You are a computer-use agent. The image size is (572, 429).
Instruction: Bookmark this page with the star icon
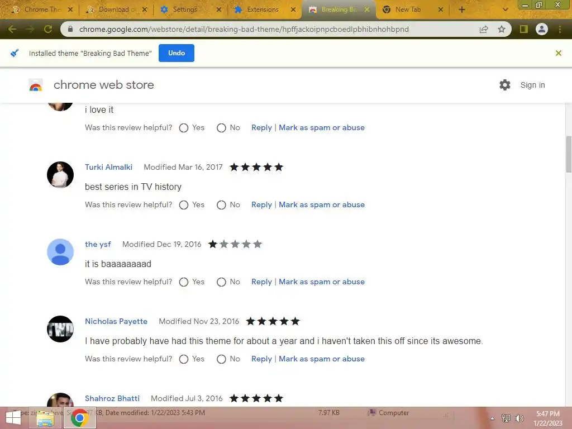[502, 29]
